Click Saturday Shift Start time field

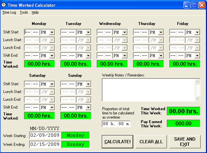tap(32, 84)
